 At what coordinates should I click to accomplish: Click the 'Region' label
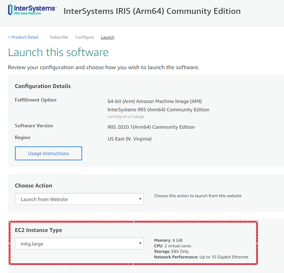pyautogui.click(x=23, y=138)
